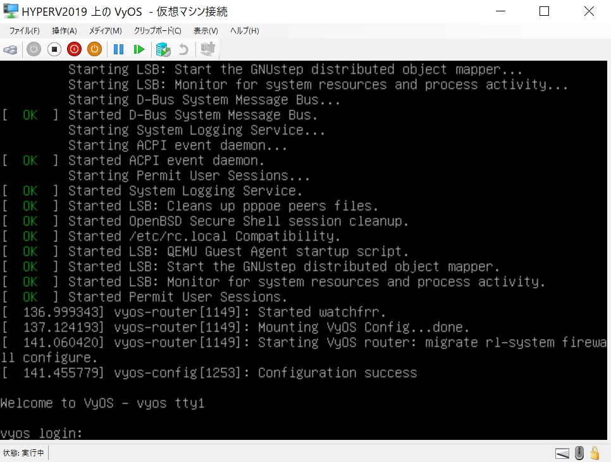This screenshot has height=462, width=611.
Task: Open the メディア(M) menu
Action: click(x=105, y=31)
